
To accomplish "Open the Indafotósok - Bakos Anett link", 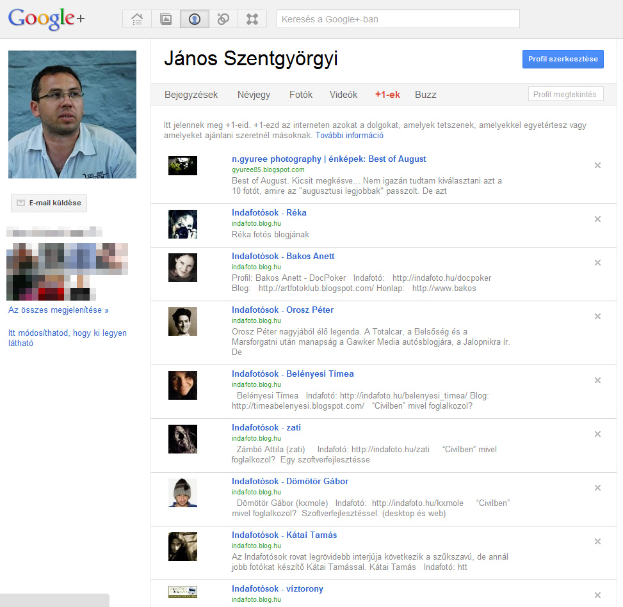I will pyautogui.click(x=283, y=256).
